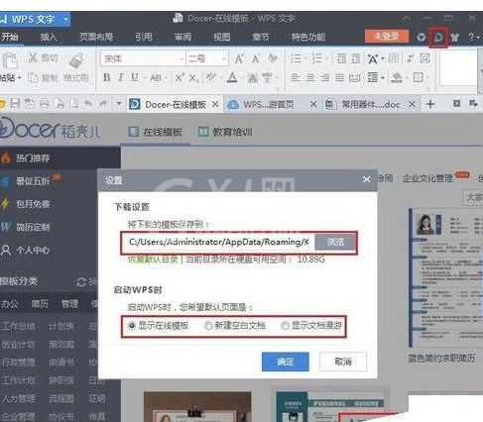This screenshot has height=422, width=483.
Task: Open the font size dropdown (二号)
Action: click(224, 59)
